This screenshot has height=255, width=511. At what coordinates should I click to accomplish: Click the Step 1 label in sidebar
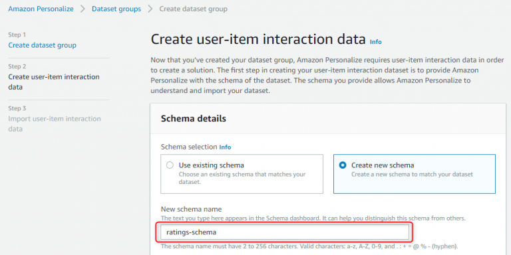[17, 35]
